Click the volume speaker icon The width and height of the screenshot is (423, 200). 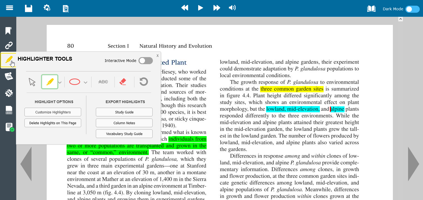coord(232,8)
